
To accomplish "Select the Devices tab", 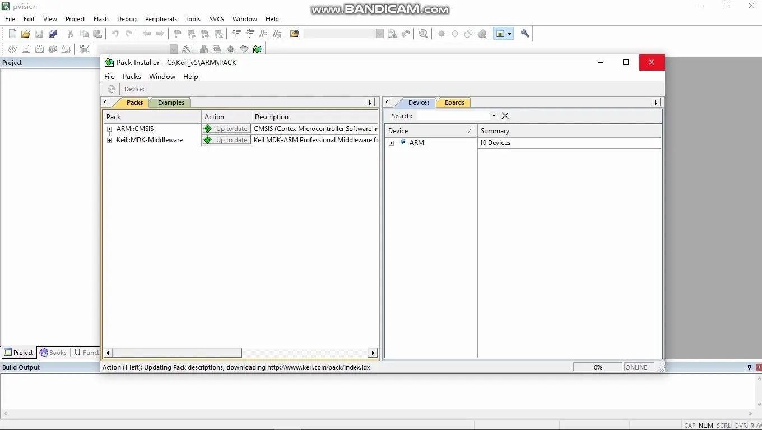I will click(419, 102).
